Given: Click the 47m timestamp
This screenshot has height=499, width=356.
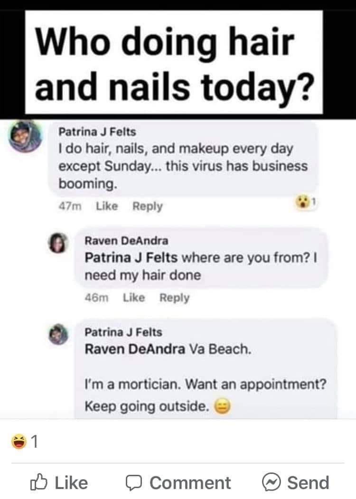Looking at the screenshot, I should (70, 206).
